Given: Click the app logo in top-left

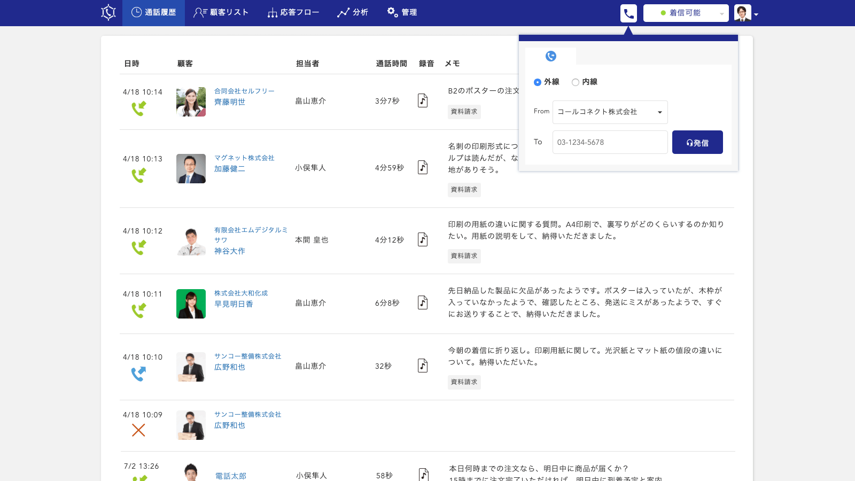Looking at the screenshot, I should [x=108, y=12].
